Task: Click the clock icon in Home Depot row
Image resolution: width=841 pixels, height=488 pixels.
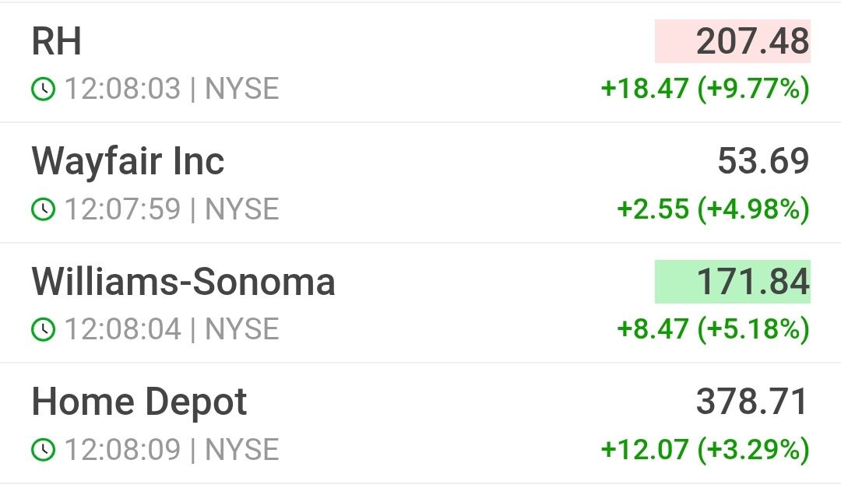Action: point(44,449)
